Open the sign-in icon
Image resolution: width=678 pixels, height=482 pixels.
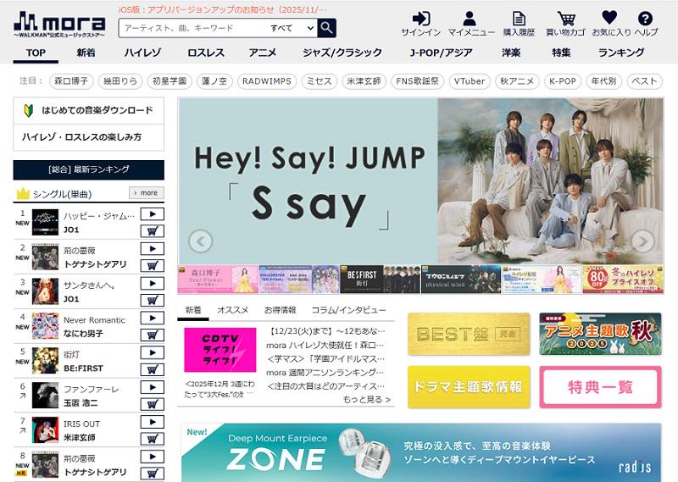coord(420,19)
